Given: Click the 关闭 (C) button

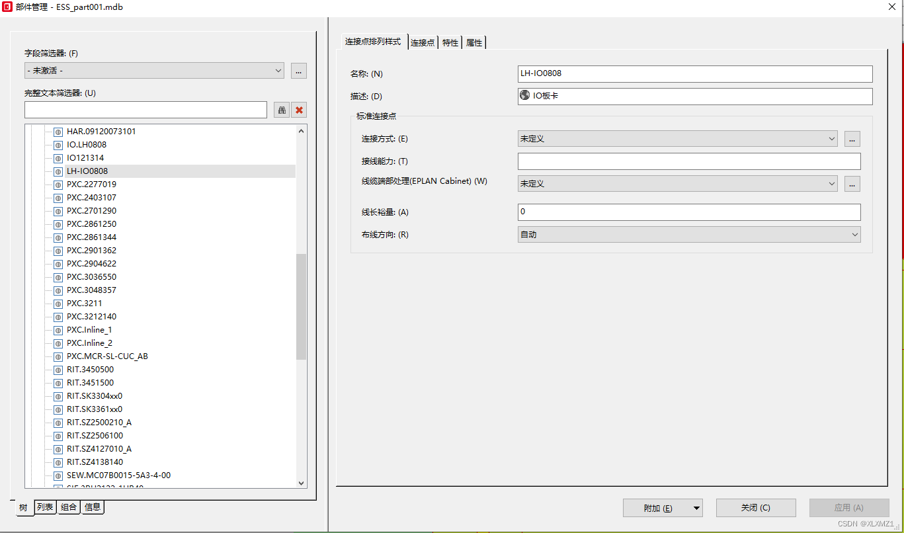Looking at the screenshot, I should tap(756, 508).
